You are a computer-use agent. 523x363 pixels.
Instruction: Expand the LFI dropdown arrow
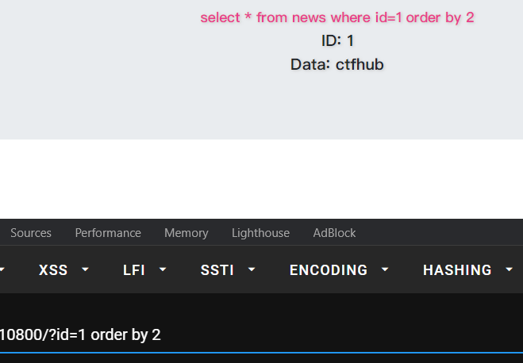click(163, 269)
